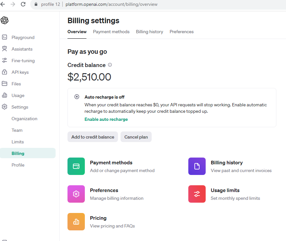Viewport: 286px width, 241px height.
Task: Go back with the browser back arrow
Action: 3,4
